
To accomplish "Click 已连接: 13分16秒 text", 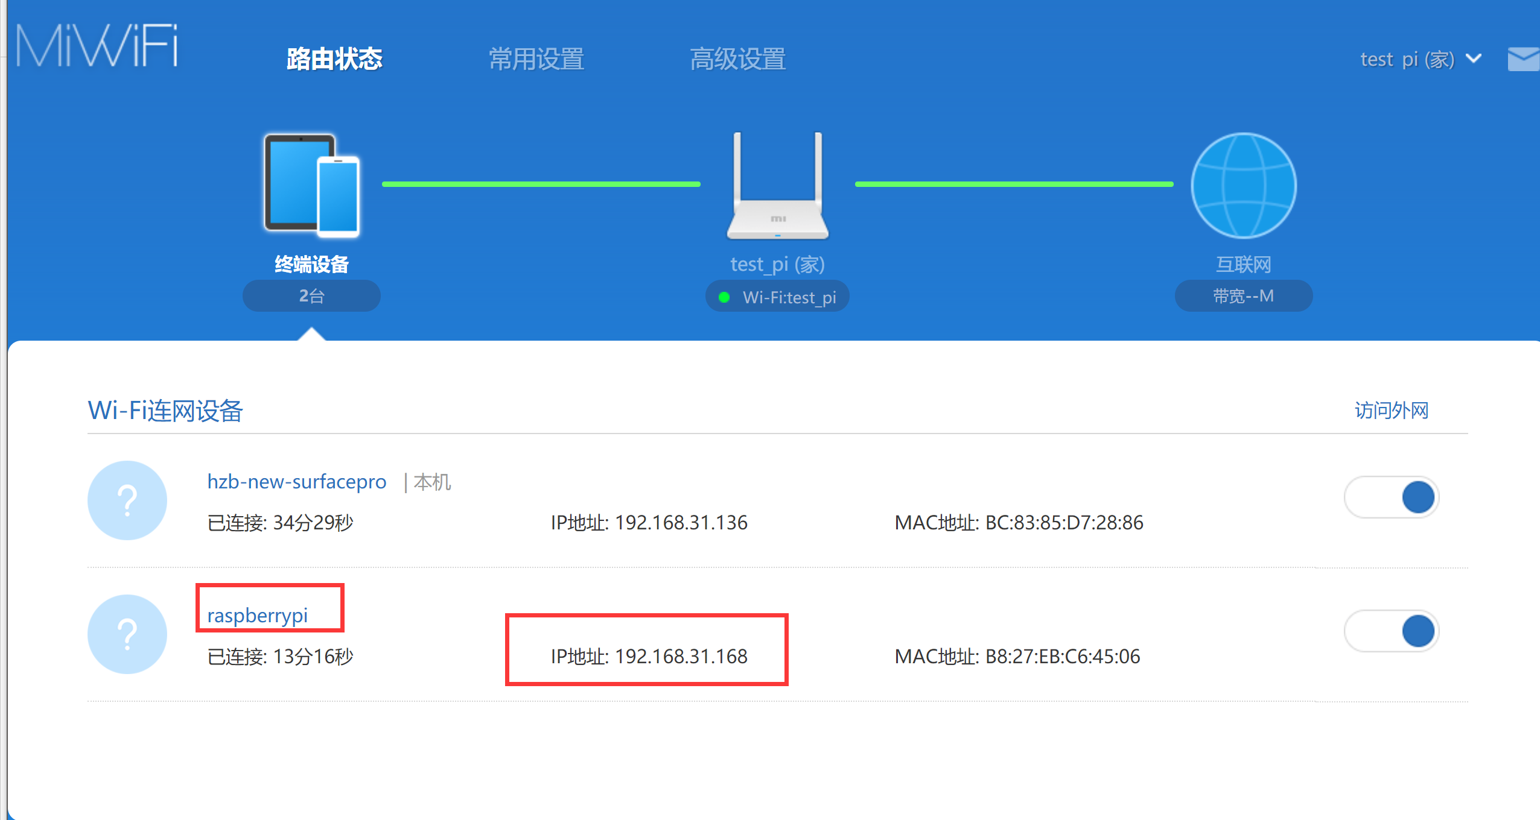I will [281, 656].
